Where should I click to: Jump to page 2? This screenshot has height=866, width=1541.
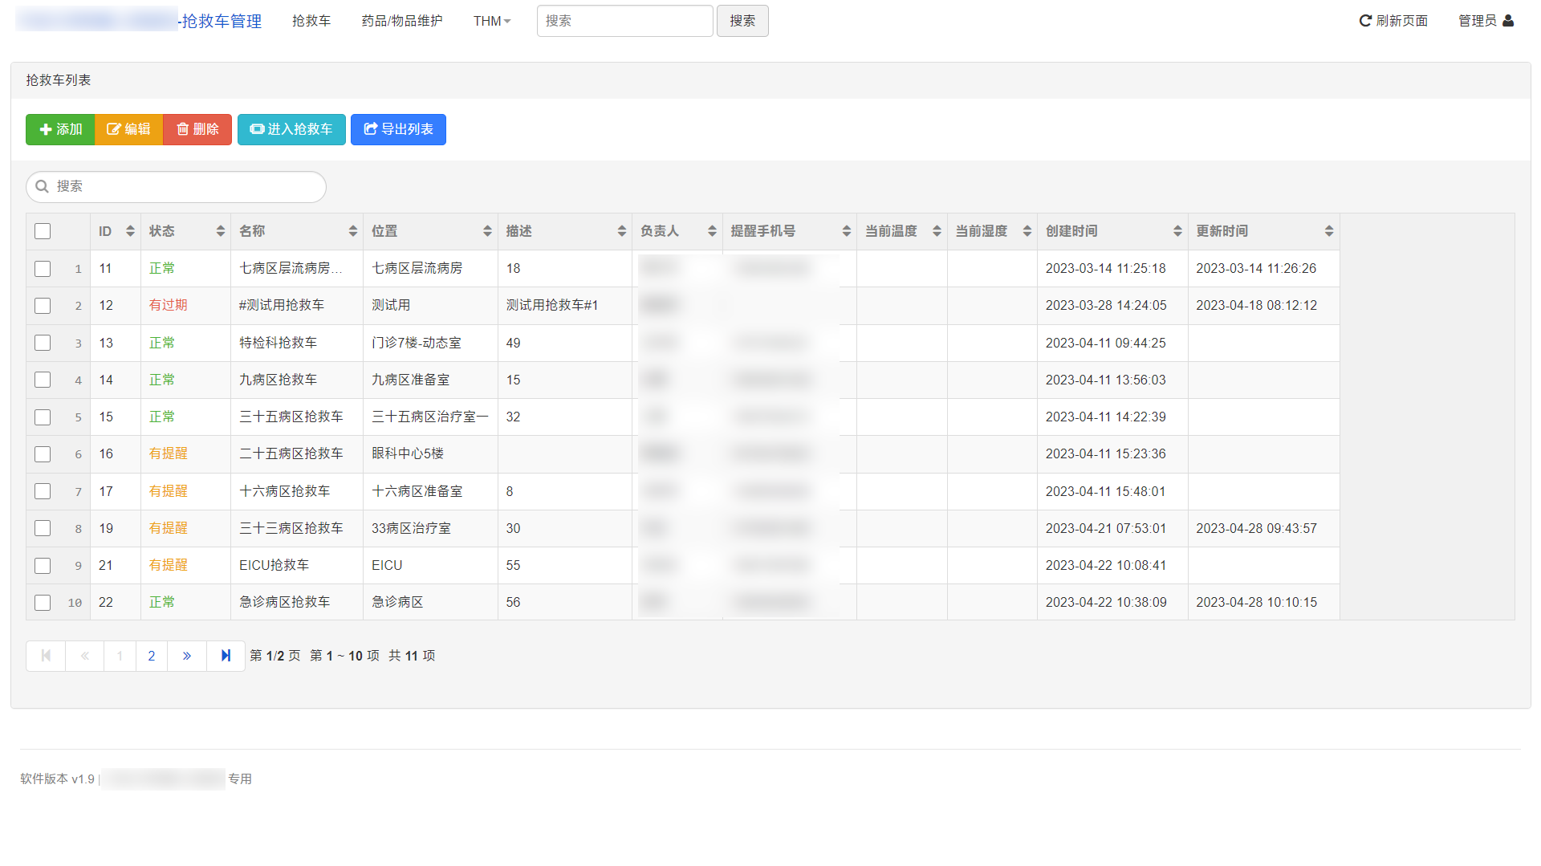(152, 656)
